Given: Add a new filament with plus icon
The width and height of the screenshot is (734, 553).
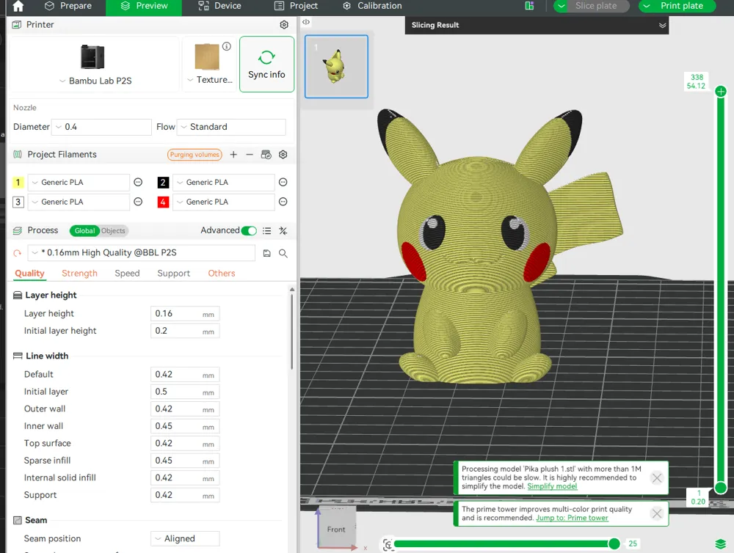Looking at the screenshot, I should (233, 155).
